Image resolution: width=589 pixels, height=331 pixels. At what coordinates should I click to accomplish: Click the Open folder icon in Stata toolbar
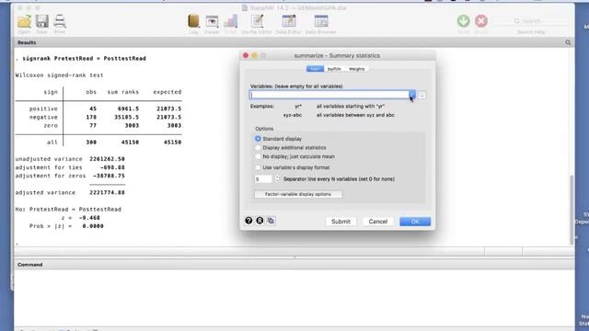pyautogui.click(x=24, y=22)
